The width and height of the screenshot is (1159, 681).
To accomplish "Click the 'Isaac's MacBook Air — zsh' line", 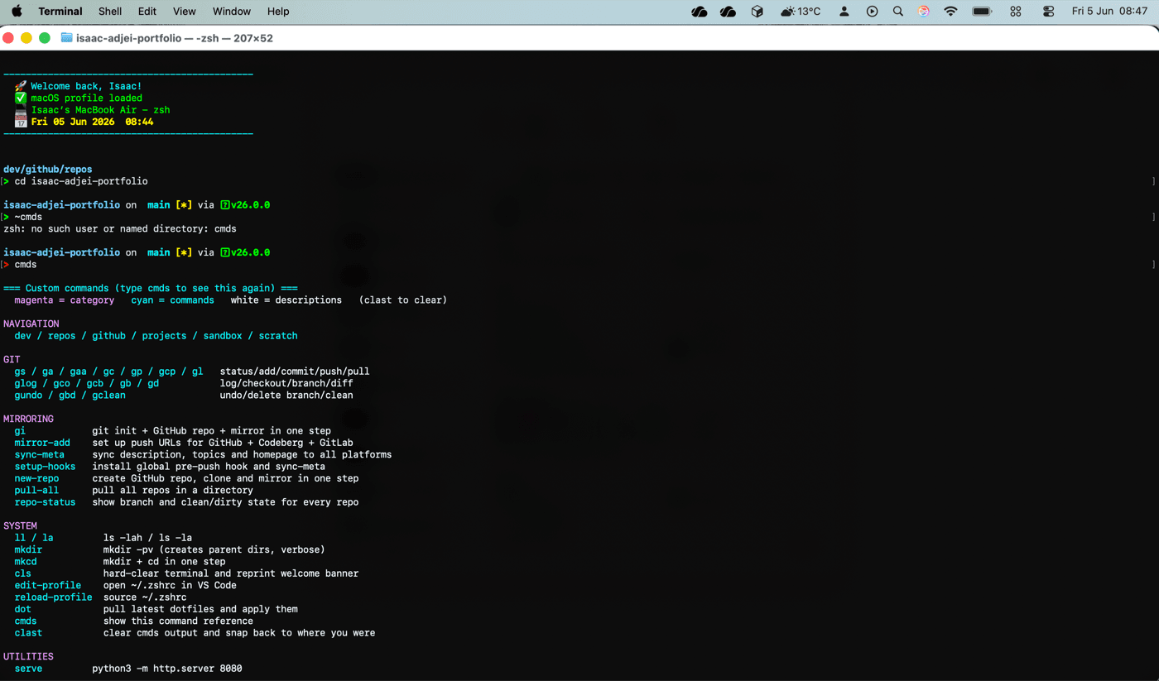I will point(100,110).
